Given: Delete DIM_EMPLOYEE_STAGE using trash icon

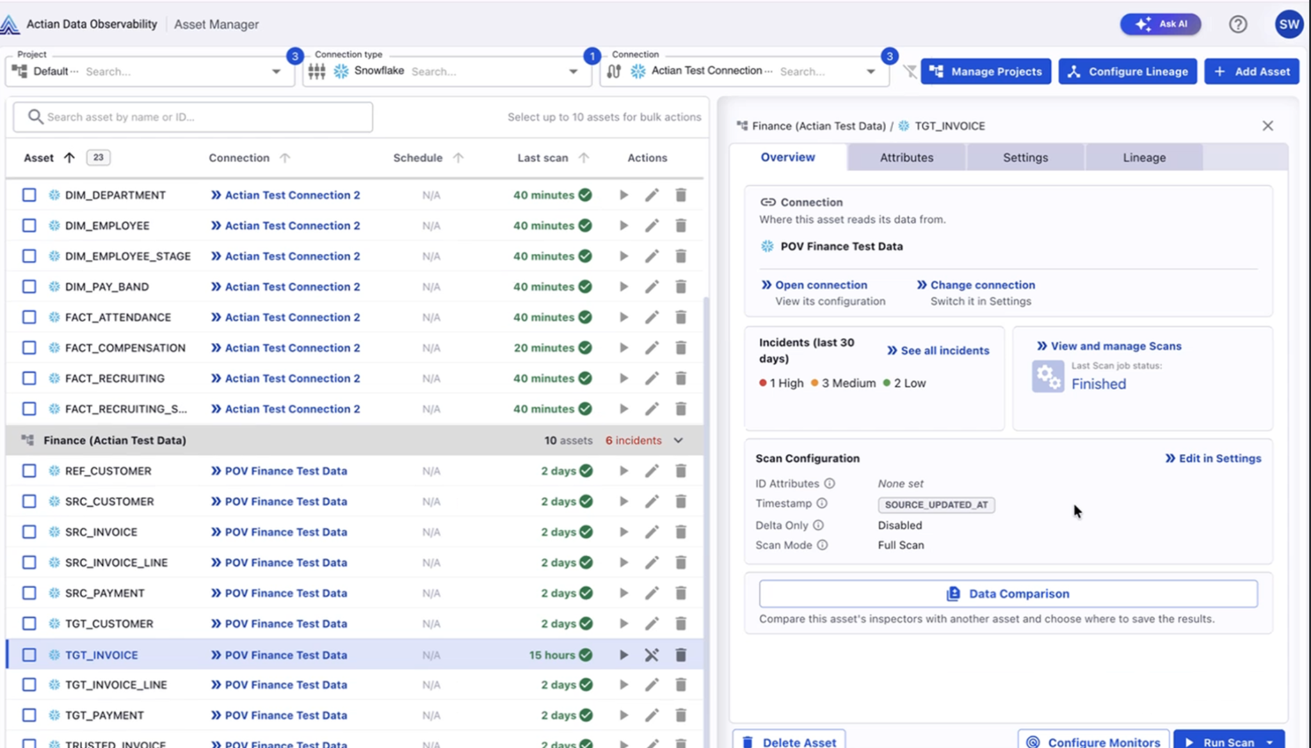Looking at the screenshot, I should click(x=680, y=257).
